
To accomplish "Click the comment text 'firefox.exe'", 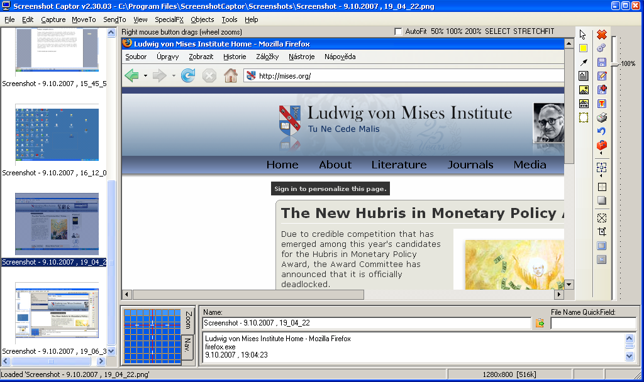I will coord(220,347).
